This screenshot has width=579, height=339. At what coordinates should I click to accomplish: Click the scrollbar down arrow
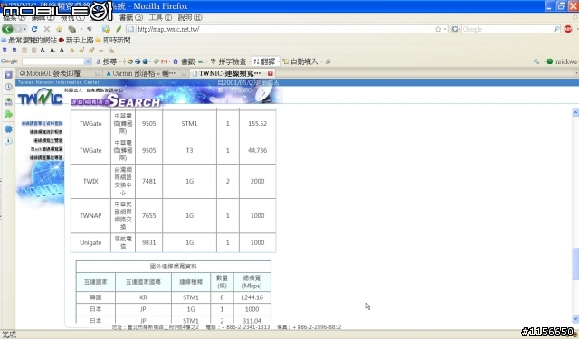coord(575,318)
